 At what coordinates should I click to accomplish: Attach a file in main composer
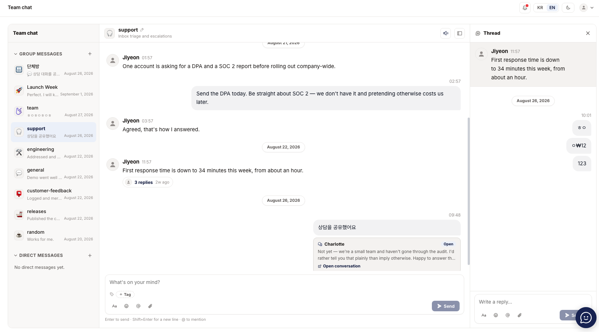pyautogui.click(x=150, y=306)
